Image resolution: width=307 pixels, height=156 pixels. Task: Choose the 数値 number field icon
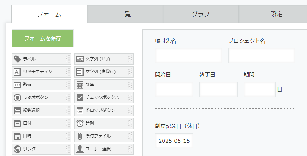point(17,85)
